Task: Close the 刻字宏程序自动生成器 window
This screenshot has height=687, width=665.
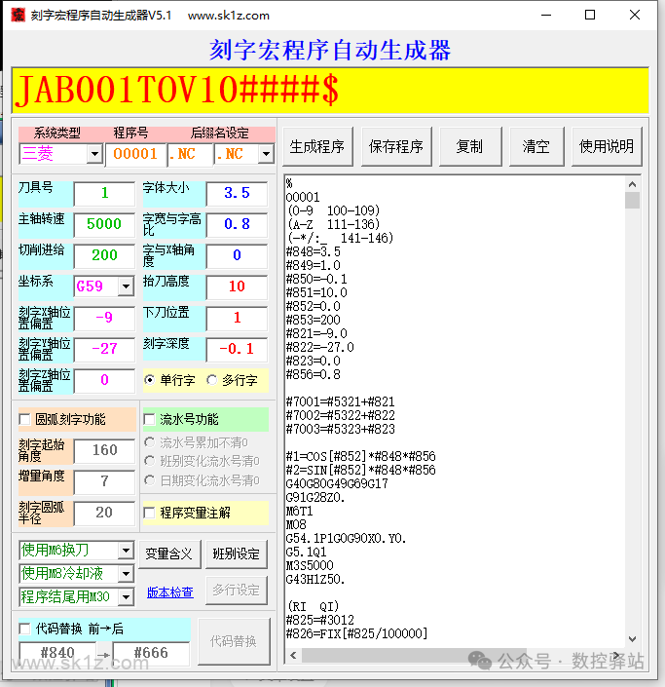Action: coord(635,15)
